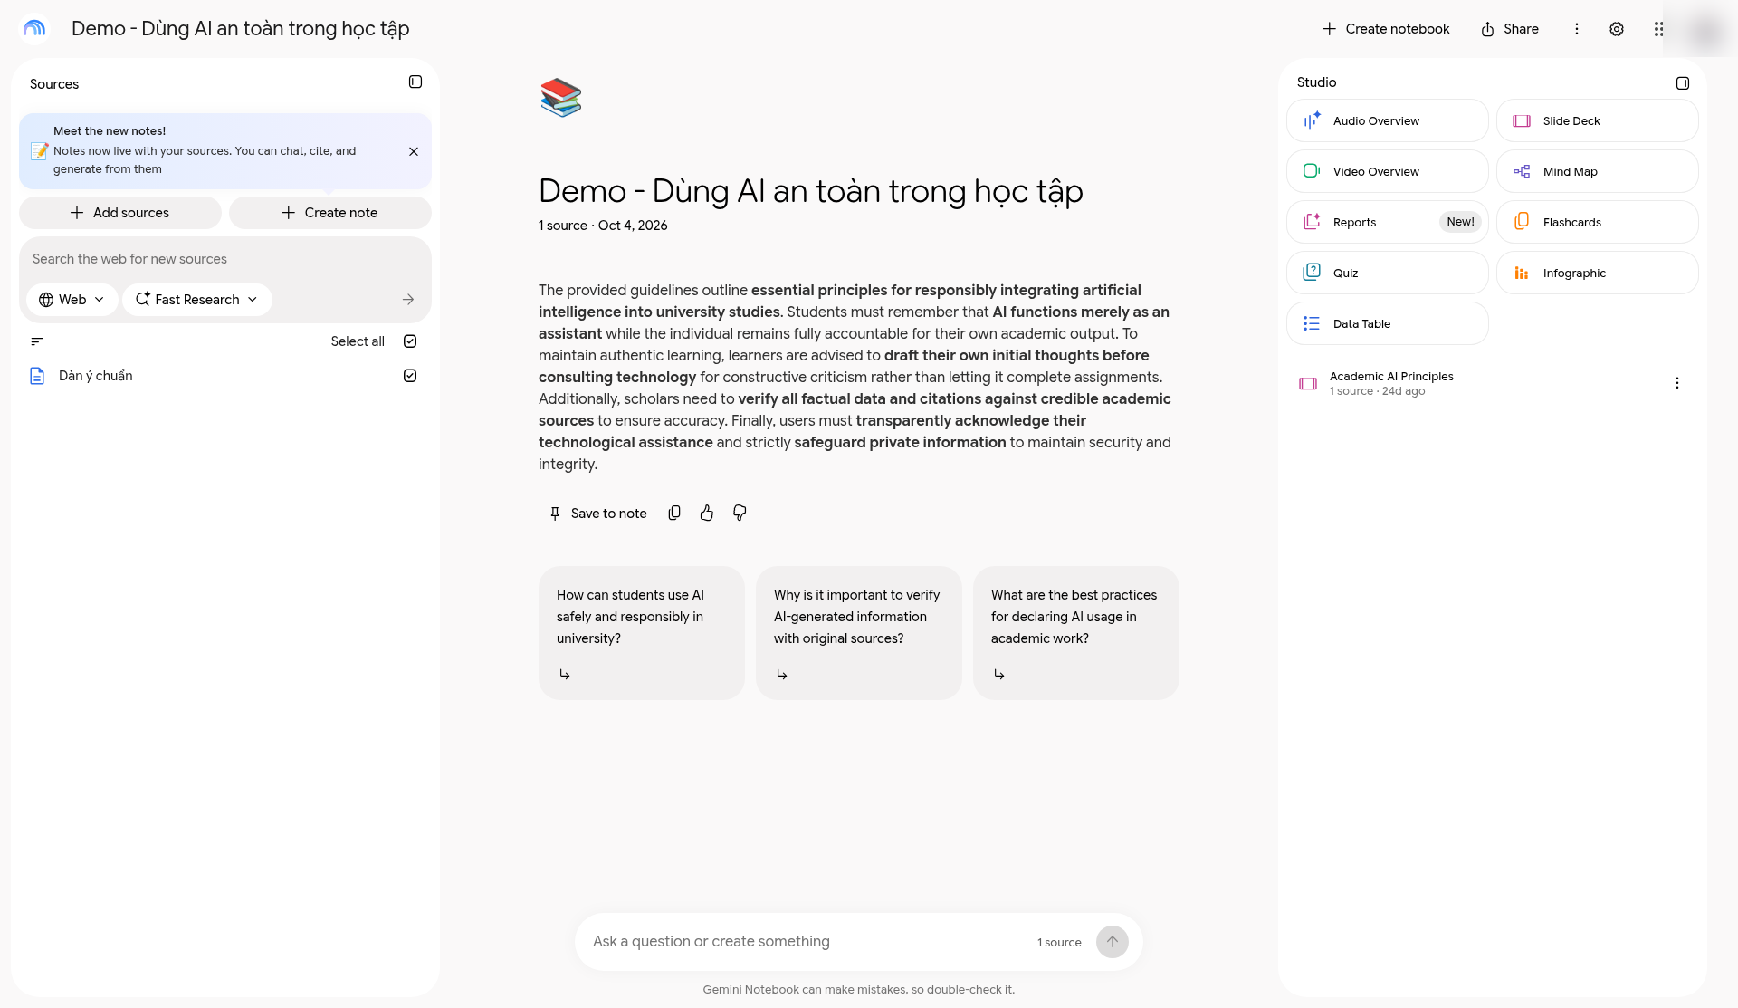Image resolution: width=1738 pixels, height=1008 pixels.
Task: Give thumbs down to the summary
Action: (740, 514)
